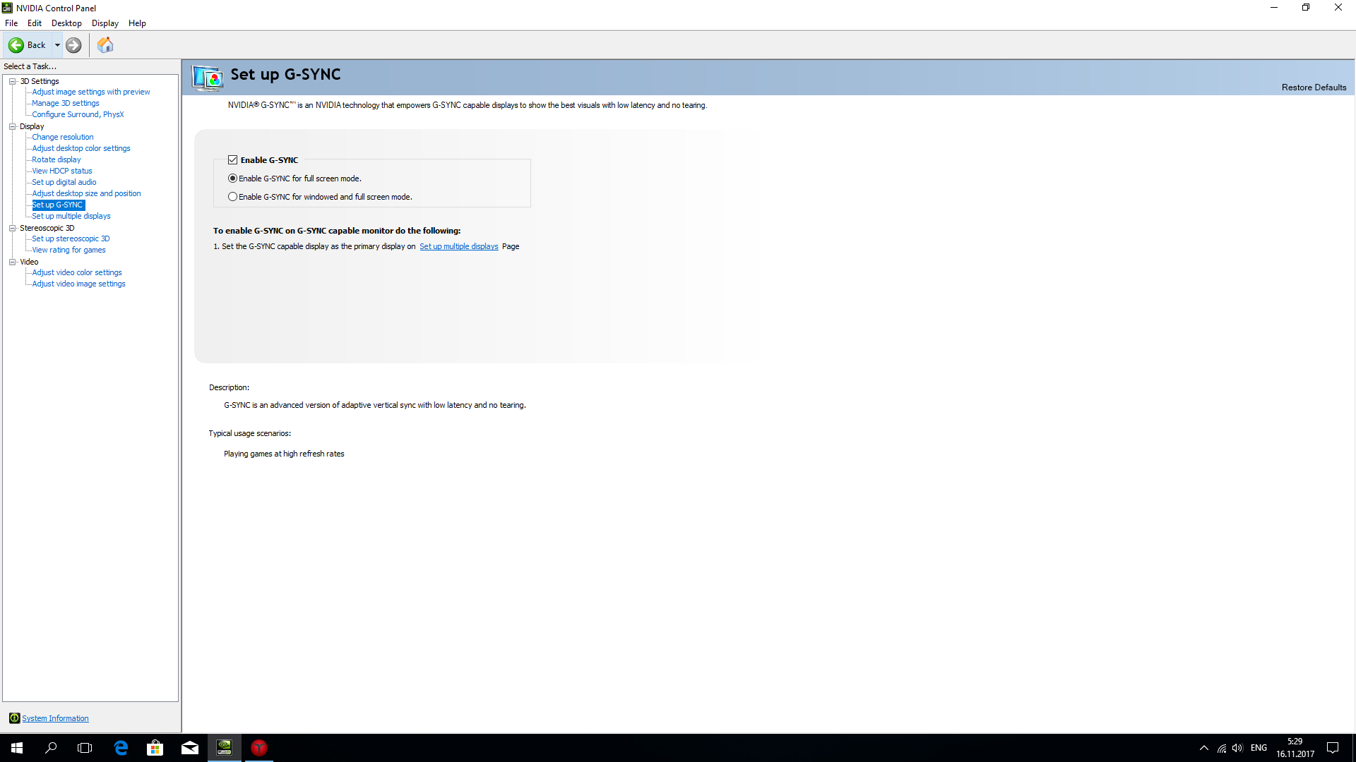Viewport: 1356px width, 762px height.
Task: Select the Video category label
Action: 29,262
